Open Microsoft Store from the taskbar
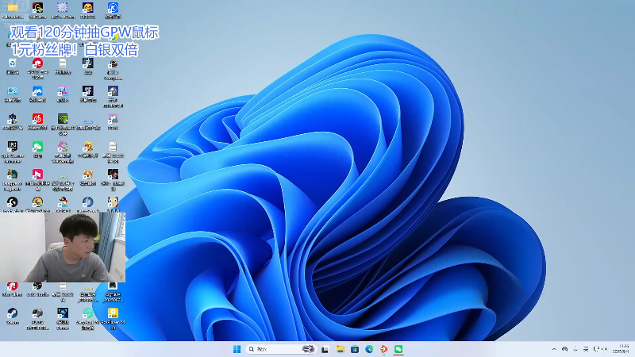The height and width of the screenshot is (357, 635). tap(355, 349)
